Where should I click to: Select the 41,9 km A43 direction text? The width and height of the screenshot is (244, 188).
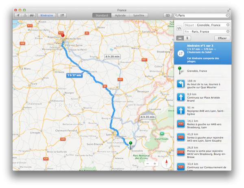point(205,138)
